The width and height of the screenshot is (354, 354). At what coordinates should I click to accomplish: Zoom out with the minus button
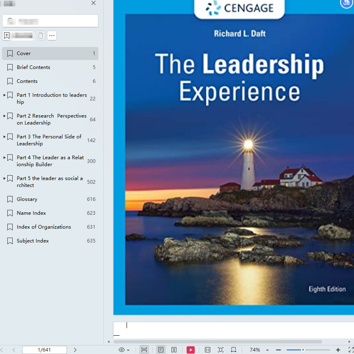click(x=278, y=350)
